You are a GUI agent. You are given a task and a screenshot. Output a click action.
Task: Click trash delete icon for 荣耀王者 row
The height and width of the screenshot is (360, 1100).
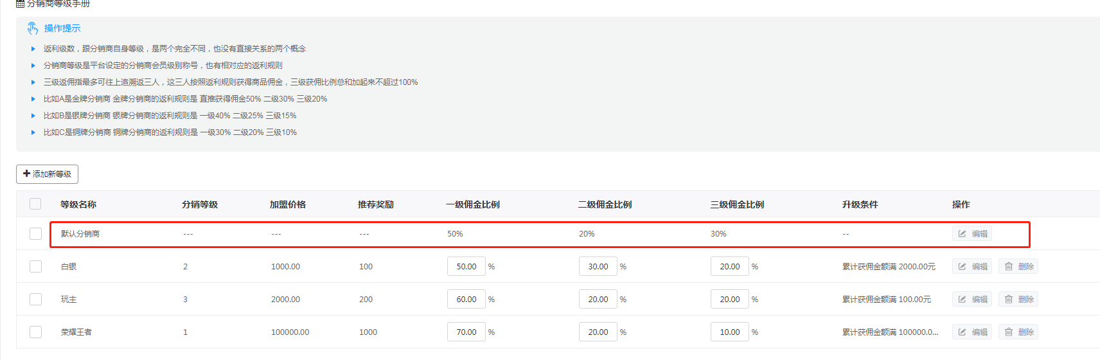[1009, 332]
